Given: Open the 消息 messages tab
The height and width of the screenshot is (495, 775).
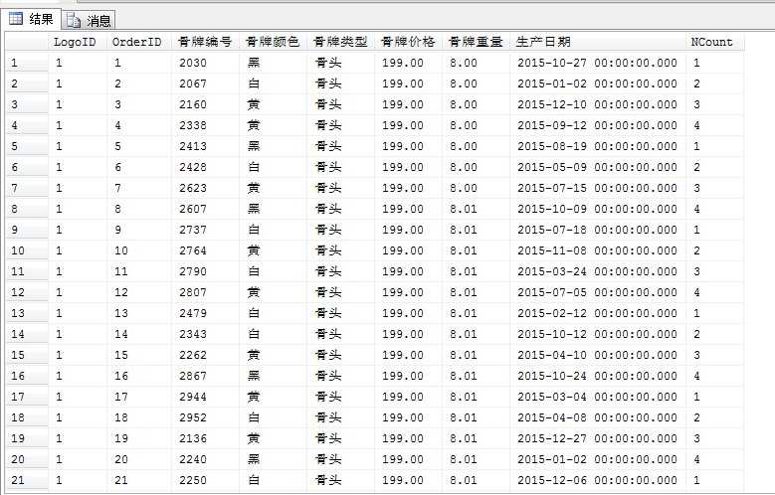Looking at the screenshot, I should [x=89, y=20].
